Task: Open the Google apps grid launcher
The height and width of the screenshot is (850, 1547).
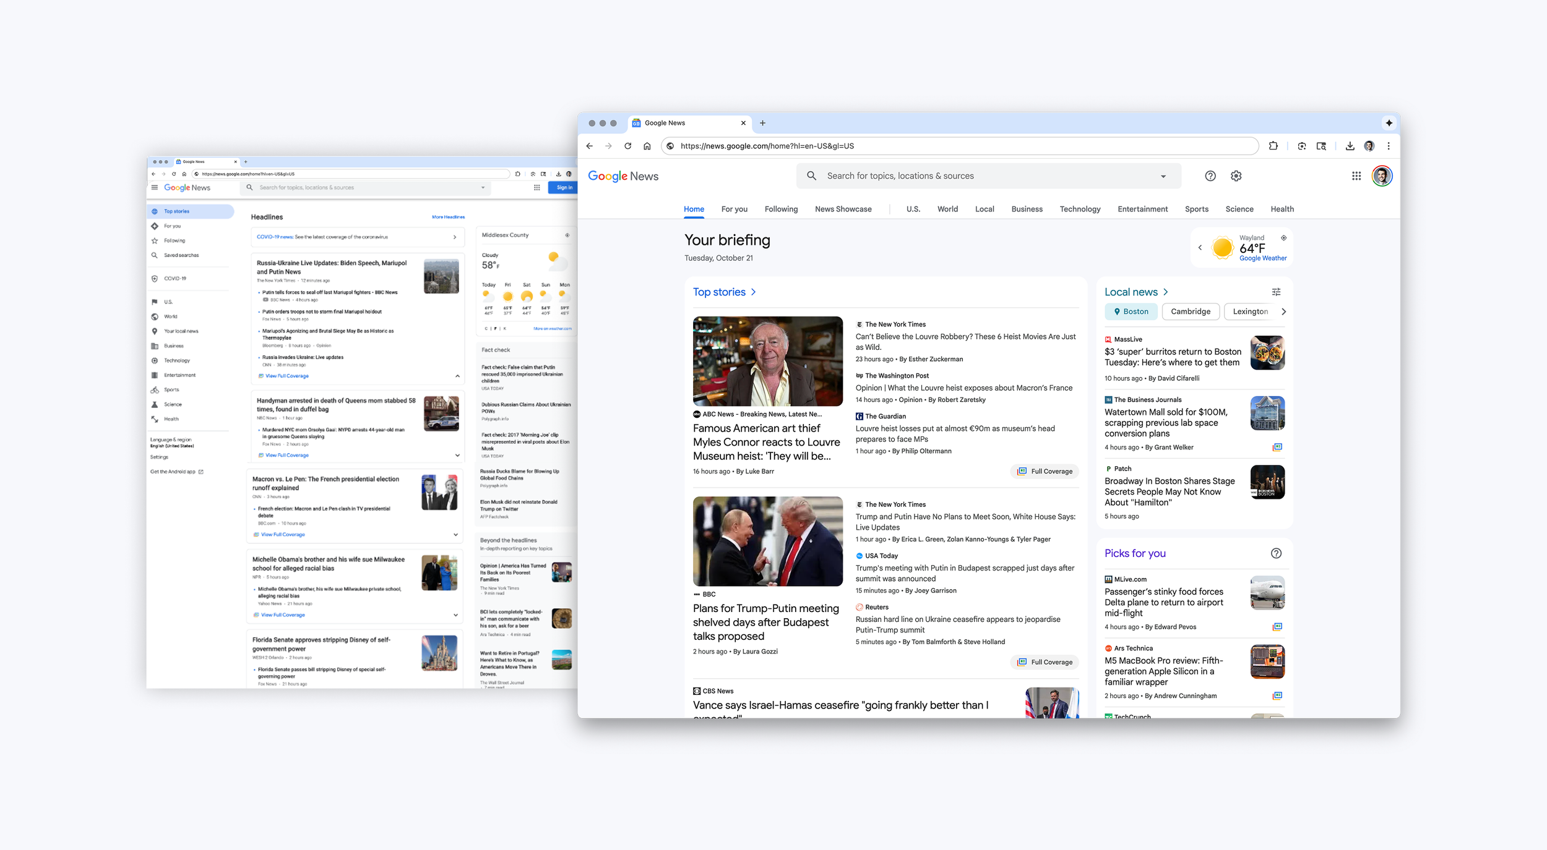Action: point(1356,176)
